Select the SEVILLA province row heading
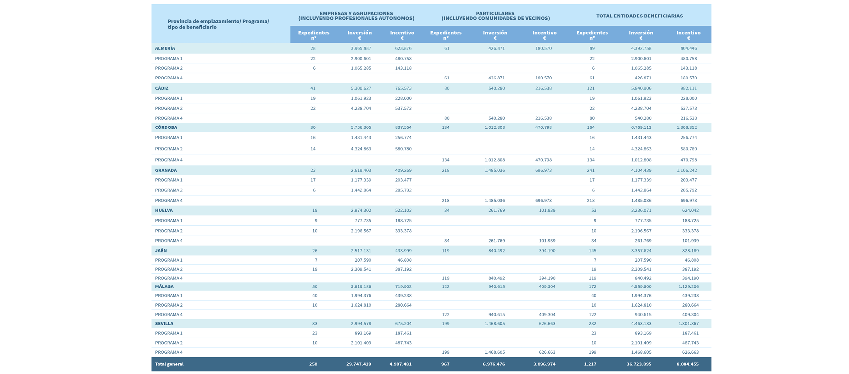This screenshot has height=374, width=849. (x=164, y=323)
